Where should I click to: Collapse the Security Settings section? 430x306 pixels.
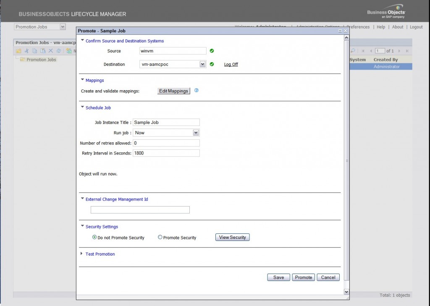(x=82, y=226)
